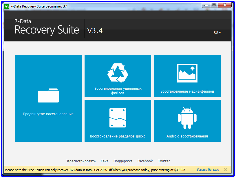Click the recycle arrows icon
Screen dimensions: 236x178
(118, 73)
